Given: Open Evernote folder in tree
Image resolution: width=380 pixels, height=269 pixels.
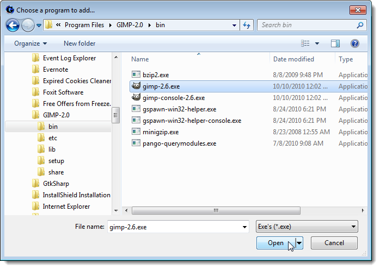Looking at the screenshot, I should tap(56, 70).
